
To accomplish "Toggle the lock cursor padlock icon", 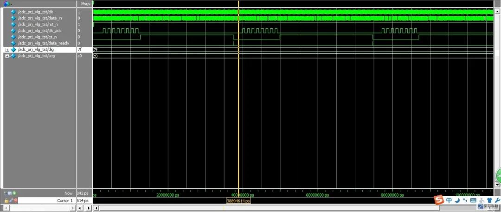I will pyautogui.click(x=6, y=200).
